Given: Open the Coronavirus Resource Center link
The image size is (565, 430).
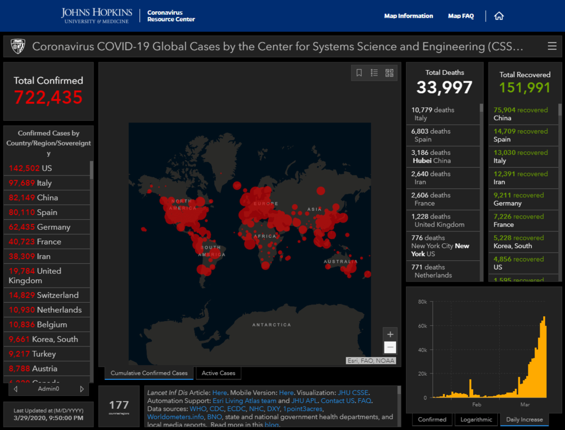Looking at the screenshot, I should (x=171, y=16).
